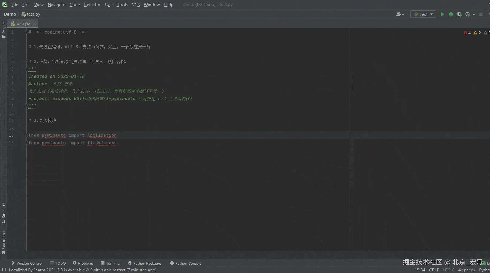490x273 pixels.
Task: Click the greyed-out Stop icon
Action: coord(481,14)
